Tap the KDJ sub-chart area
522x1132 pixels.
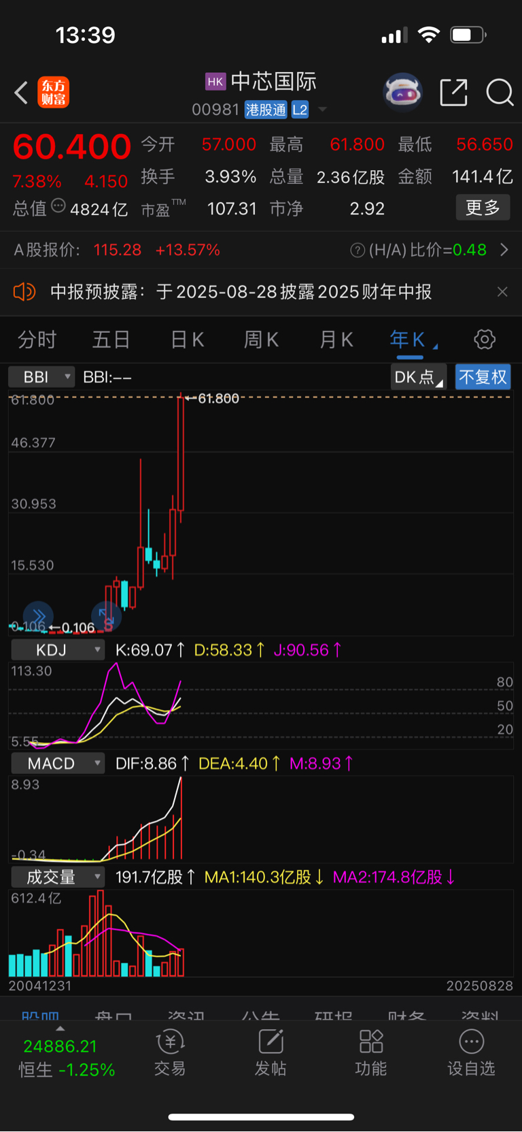pyautogui.click(x=261, y=705)
